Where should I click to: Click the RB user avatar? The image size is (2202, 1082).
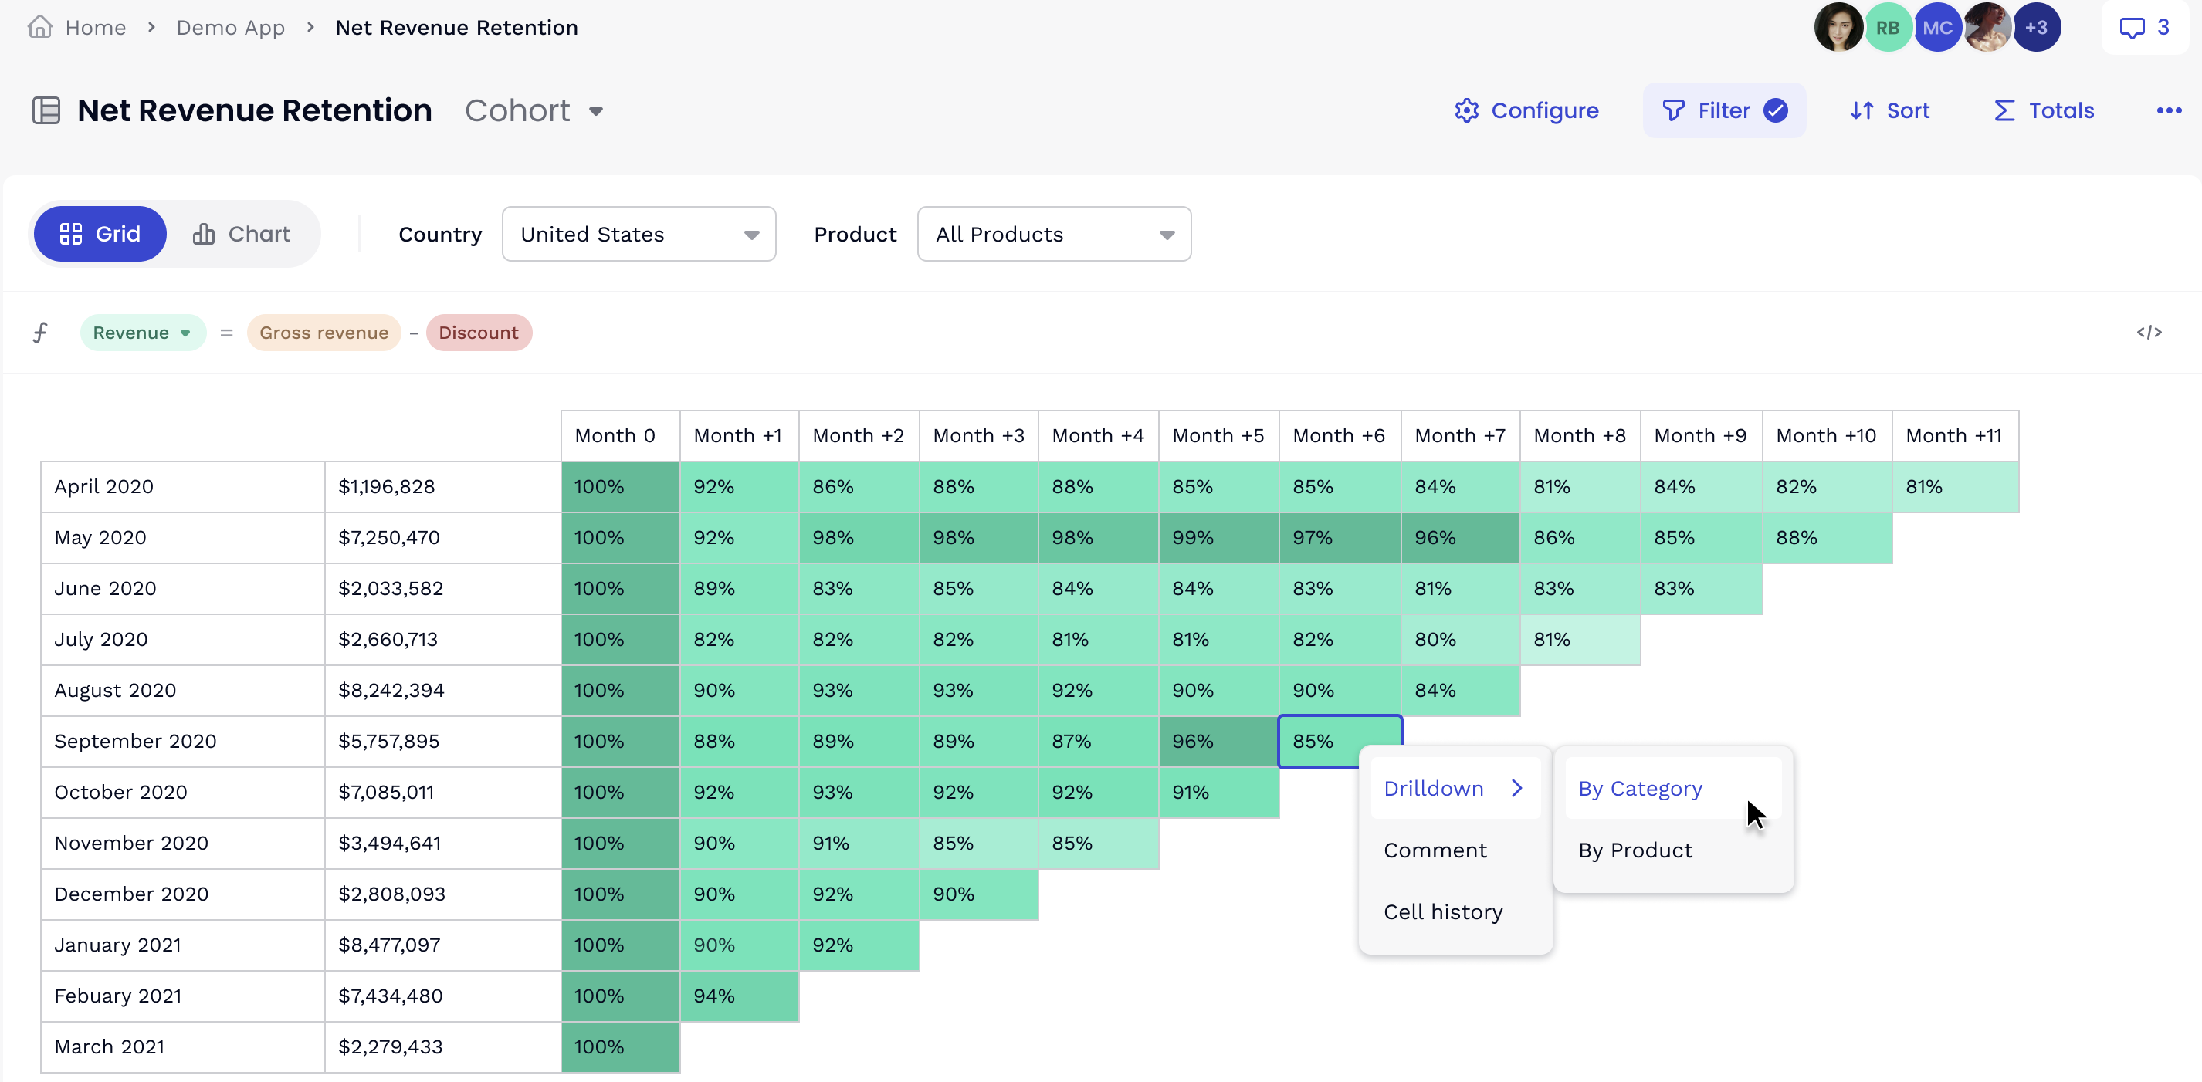click(1888, 29)
